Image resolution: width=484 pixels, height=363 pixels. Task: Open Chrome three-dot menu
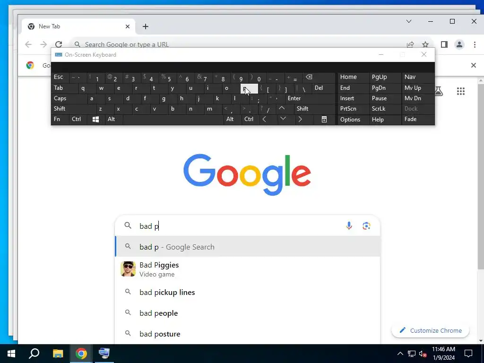475,44
